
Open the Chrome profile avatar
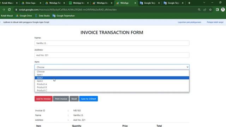[x=223, y=10]
